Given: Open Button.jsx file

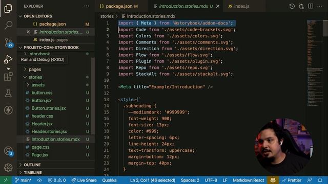Looking at the screenshot, I should [x=42, y=100].
